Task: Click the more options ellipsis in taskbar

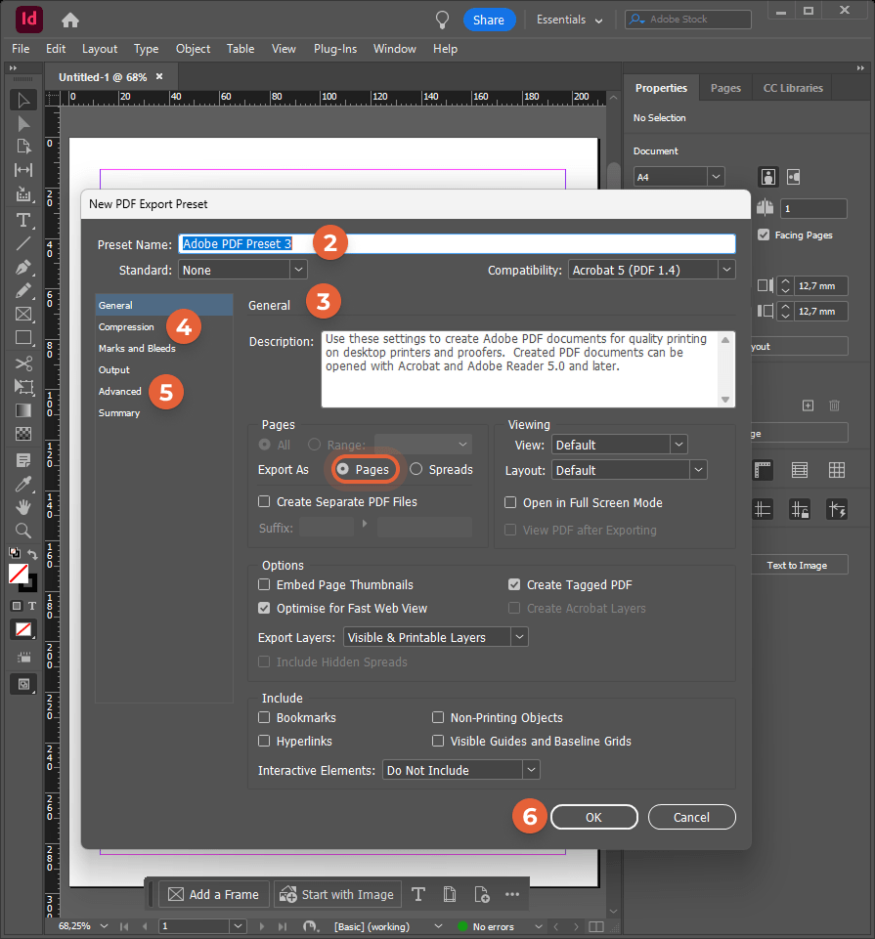Action: coord(512,894)
